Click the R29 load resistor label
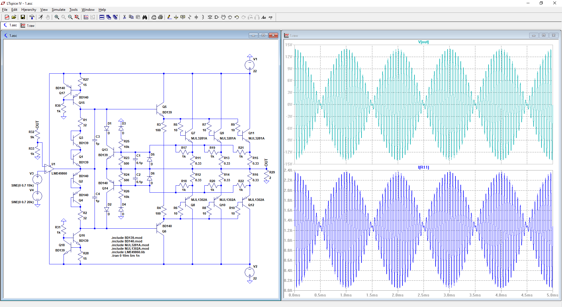The height and width of the screenshot is (307, 562). click(272, 172)
